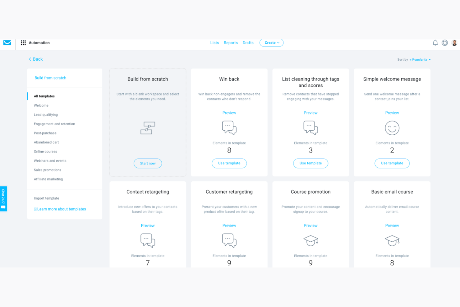Select Engagement and retention category
Image resolution: width=460 pixels, height=307 pixels.
click(x=54, y=124)
